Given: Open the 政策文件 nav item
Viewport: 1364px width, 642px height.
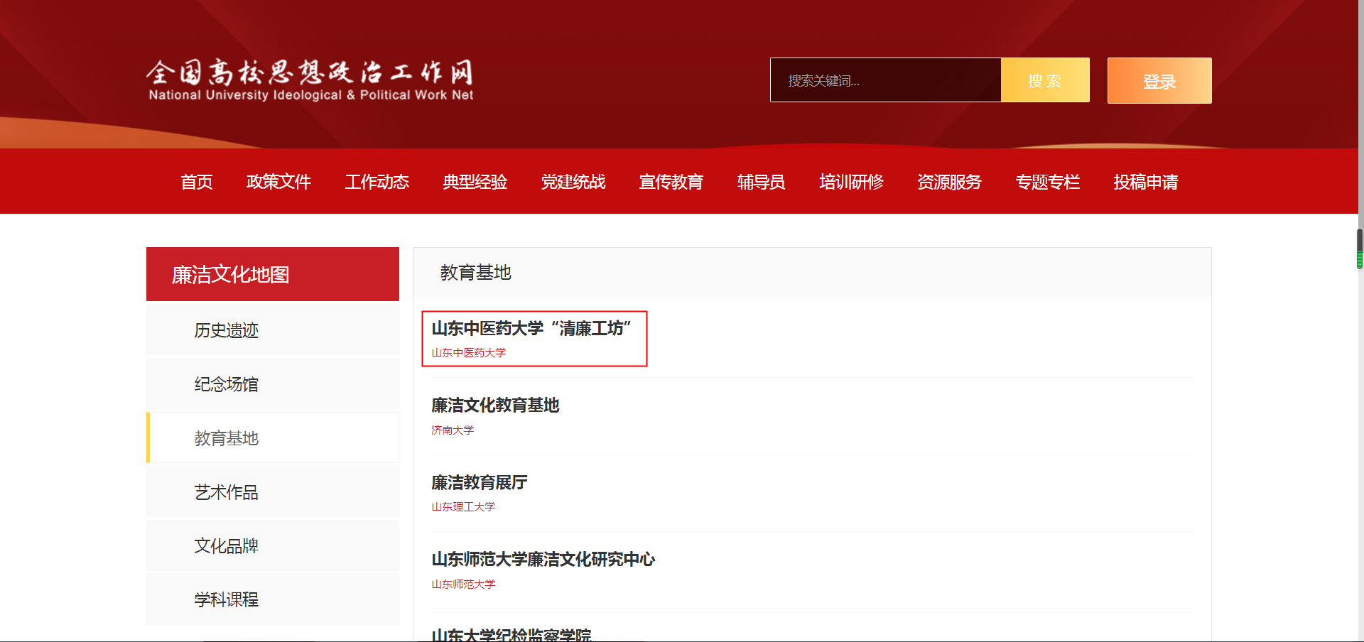Looking at the screenshot, I should click(278, 183).
